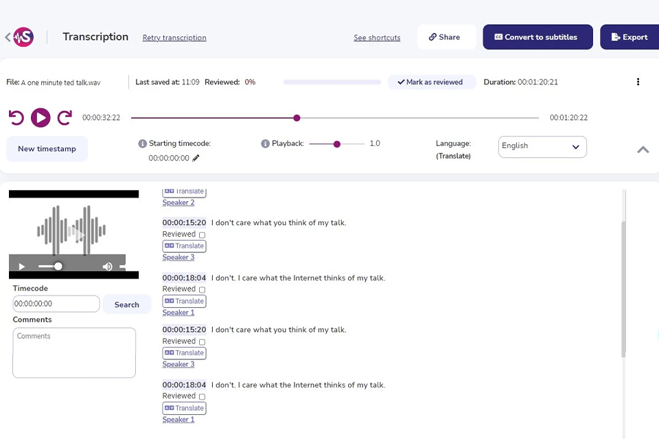Add a New timestamp
Viewport: 659px width, 439px height.
pos(47,149)
